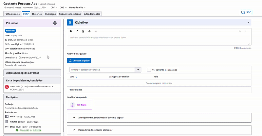Viewport: 262px width, 136px height.
Task: Click the green Adequado ou Eutrófico check icon
Action: coord(17,130)
